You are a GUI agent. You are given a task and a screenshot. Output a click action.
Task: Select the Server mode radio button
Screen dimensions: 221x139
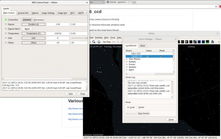137,107
